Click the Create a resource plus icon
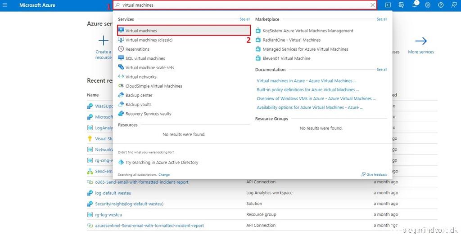This screenshot has width=461, height=235. coord(104,41)
